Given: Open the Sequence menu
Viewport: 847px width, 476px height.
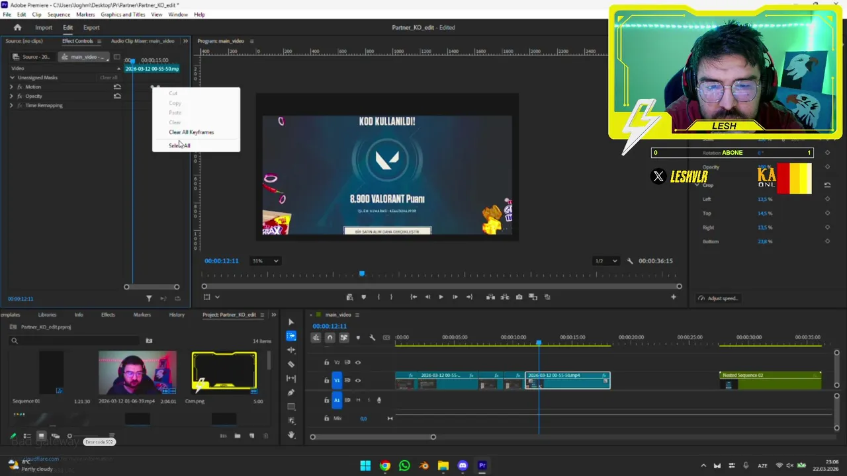Looking at the screenshot, I should [59, 15].
